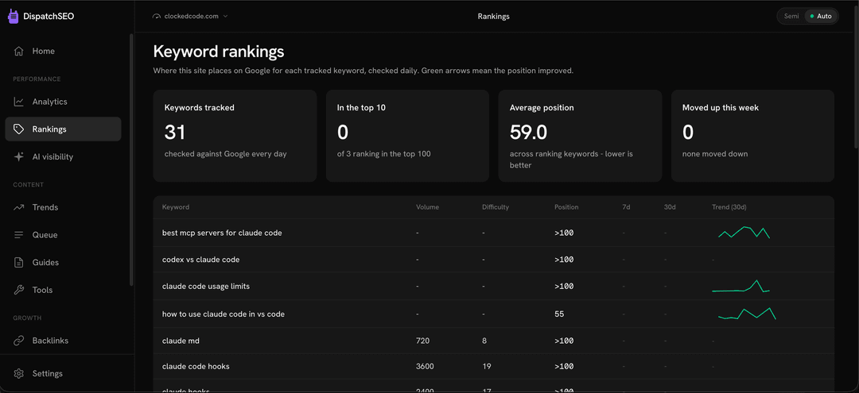Go to the Analytics section
This screenshot has width=859, height=393.
[50, 102]
